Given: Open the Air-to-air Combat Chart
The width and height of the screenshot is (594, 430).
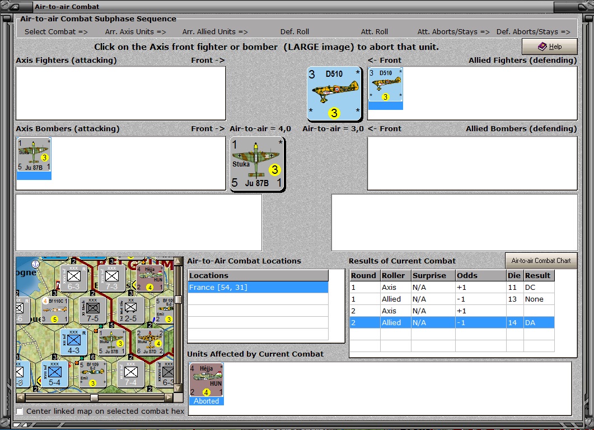Looking at the screenshot, I should 541,261.
